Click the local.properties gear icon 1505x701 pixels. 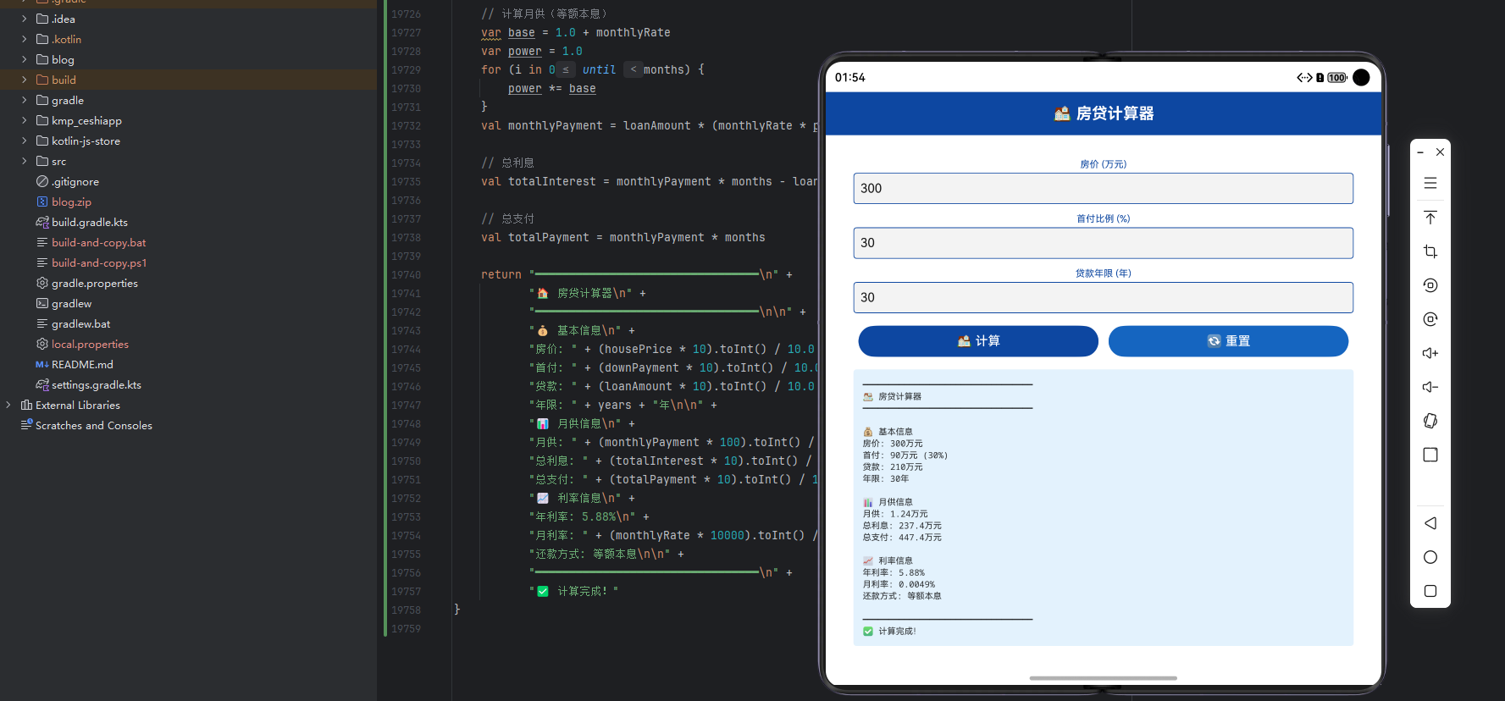pyautogui.click(x=42, y=345)
